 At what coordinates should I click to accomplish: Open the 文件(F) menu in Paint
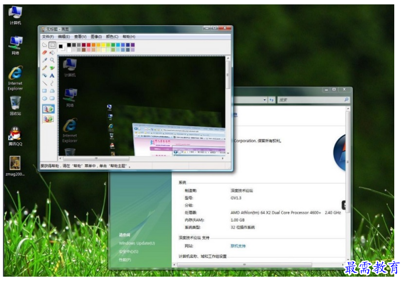[48, 37]
